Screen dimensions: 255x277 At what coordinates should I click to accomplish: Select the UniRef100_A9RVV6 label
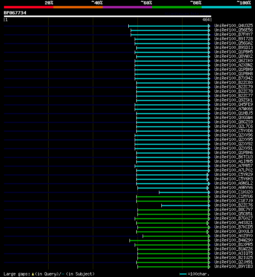click(233, 187)
